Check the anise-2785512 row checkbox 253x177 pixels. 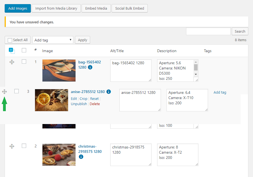coord(17,91)
